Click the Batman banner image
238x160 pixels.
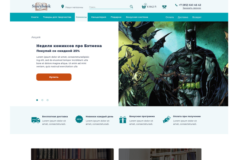click(x=173, y=64)
